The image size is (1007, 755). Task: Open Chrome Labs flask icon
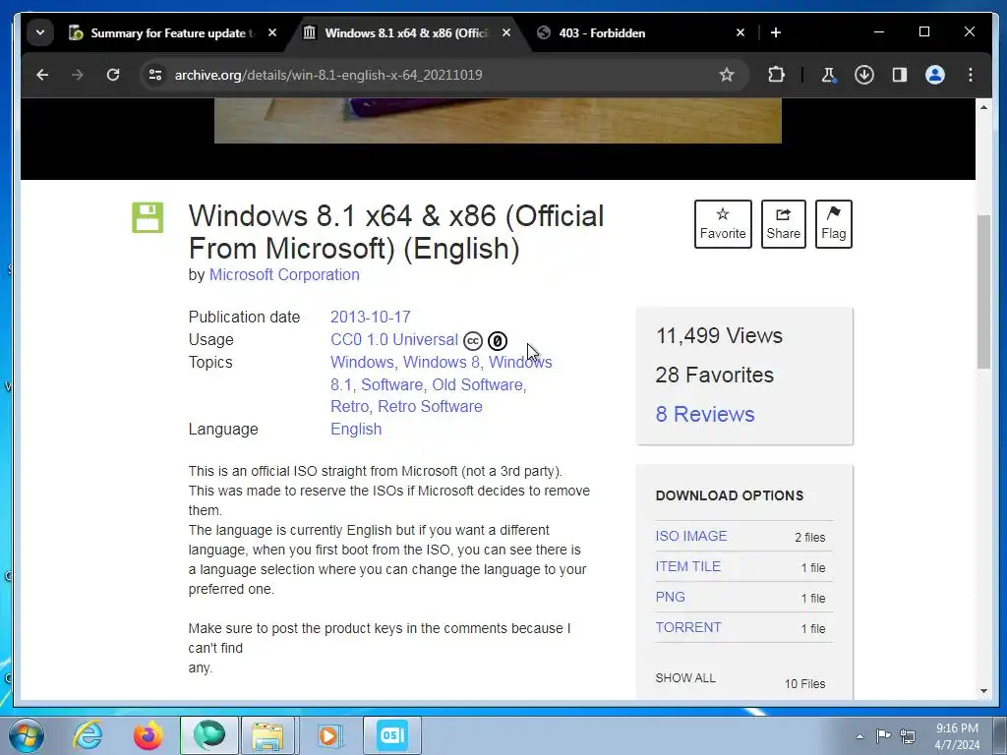[828, 75]
